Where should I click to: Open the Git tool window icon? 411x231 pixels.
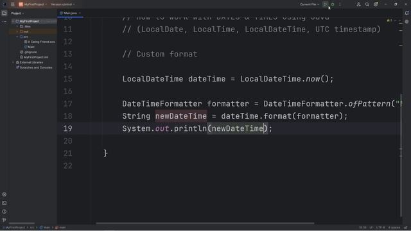[4, 219]
